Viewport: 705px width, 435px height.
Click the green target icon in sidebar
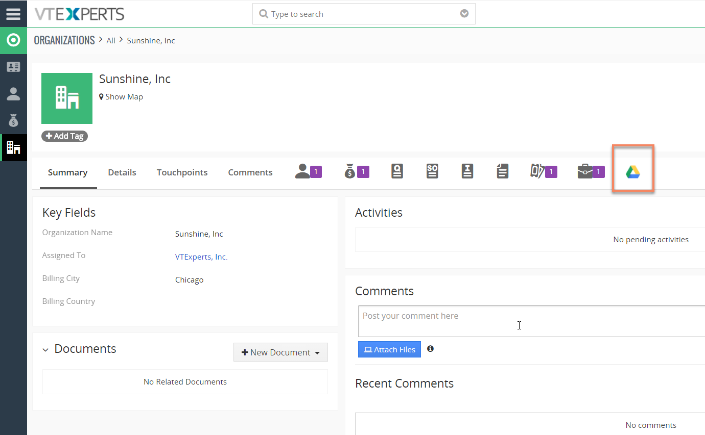[13, 40]
